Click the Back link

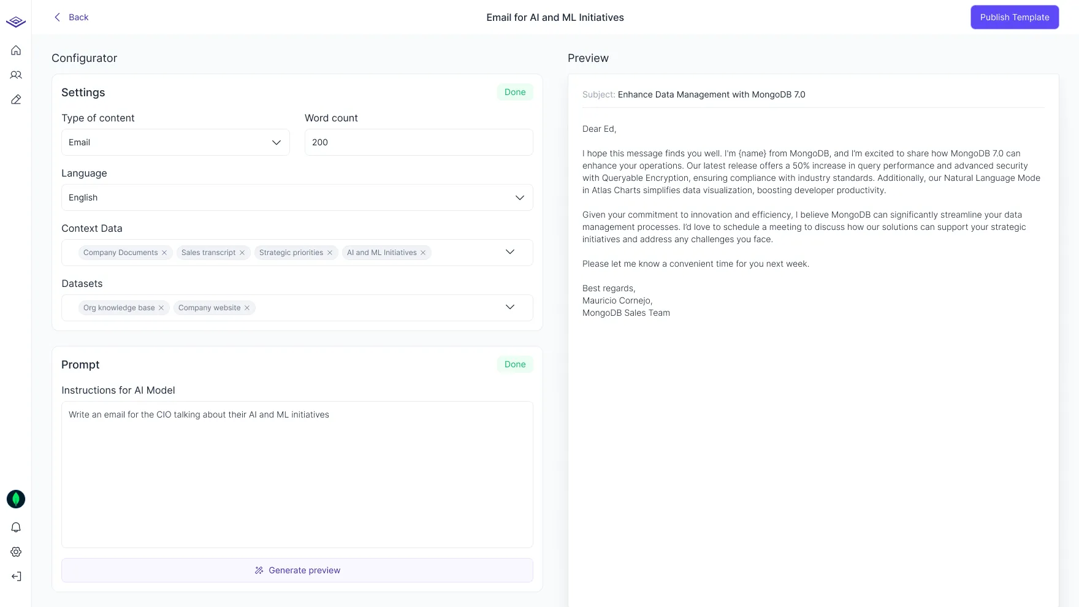78,17
